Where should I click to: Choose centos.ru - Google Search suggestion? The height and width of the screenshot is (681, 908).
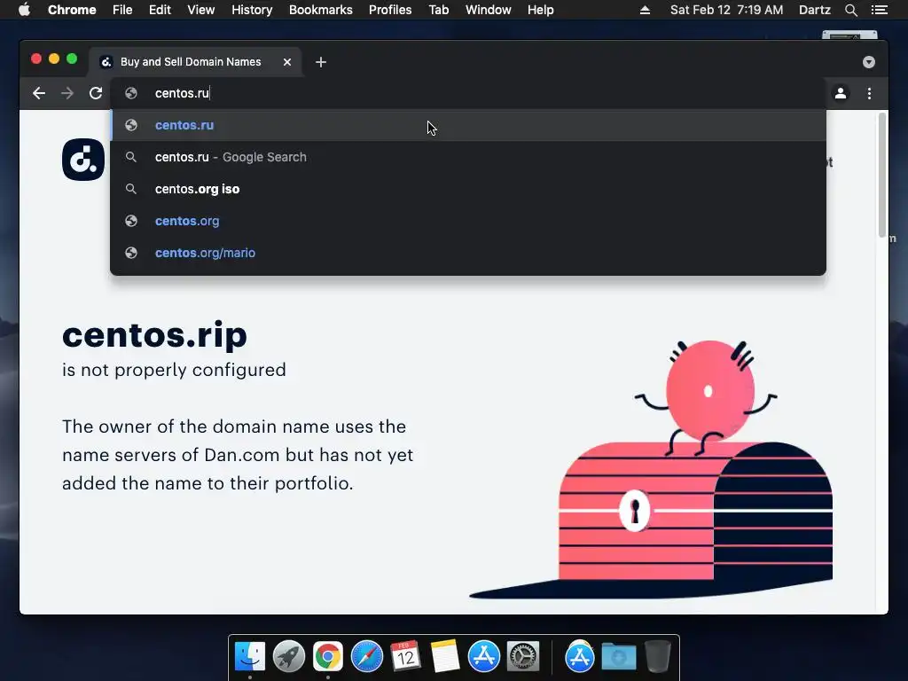coord(468,157)
